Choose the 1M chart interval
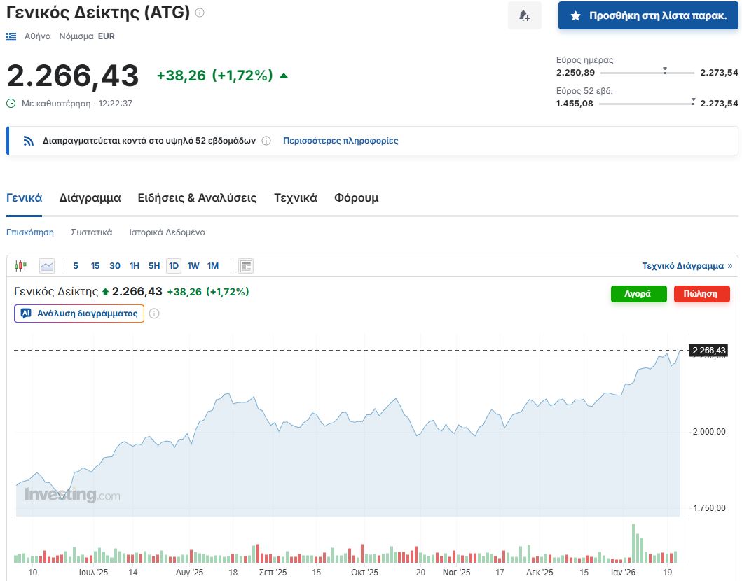Screen dimensions: 742x581 click(x=213, y=266)
